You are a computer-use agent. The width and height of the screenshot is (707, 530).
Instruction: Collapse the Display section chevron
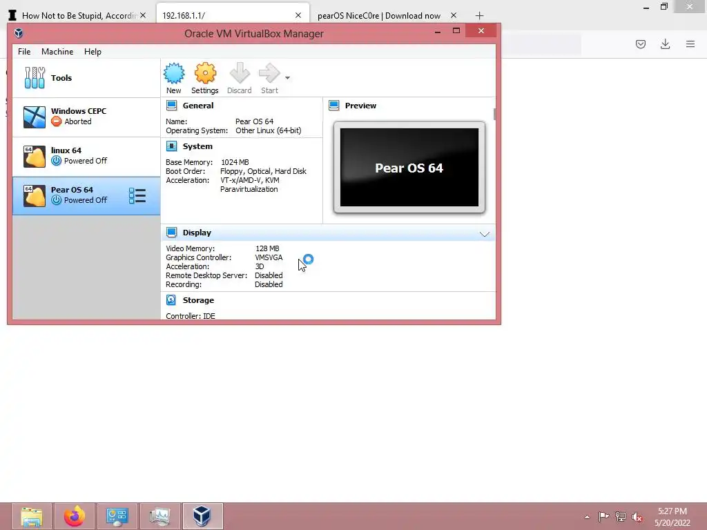click(x=484, y=234)
